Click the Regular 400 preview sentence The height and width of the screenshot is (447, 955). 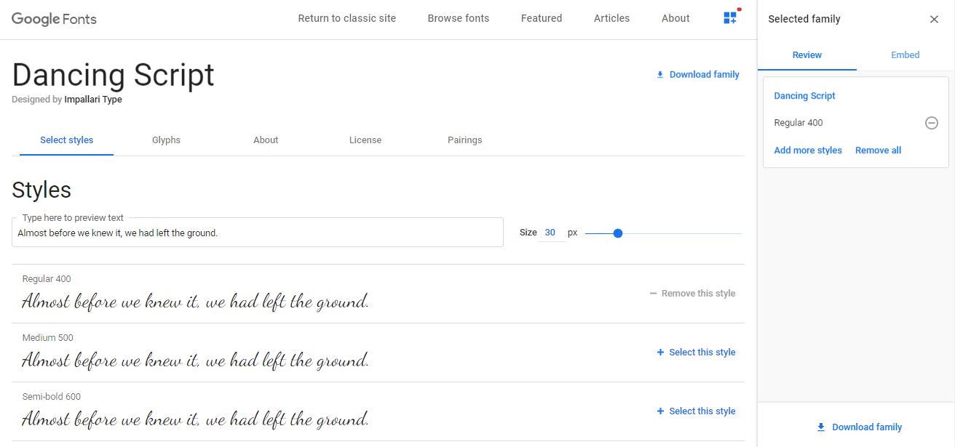tap(195, 301)
